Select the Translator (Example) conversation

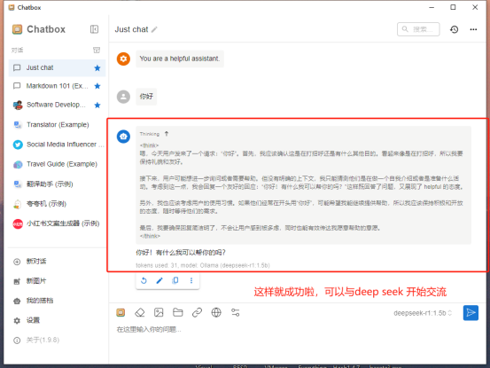(58, 124)
